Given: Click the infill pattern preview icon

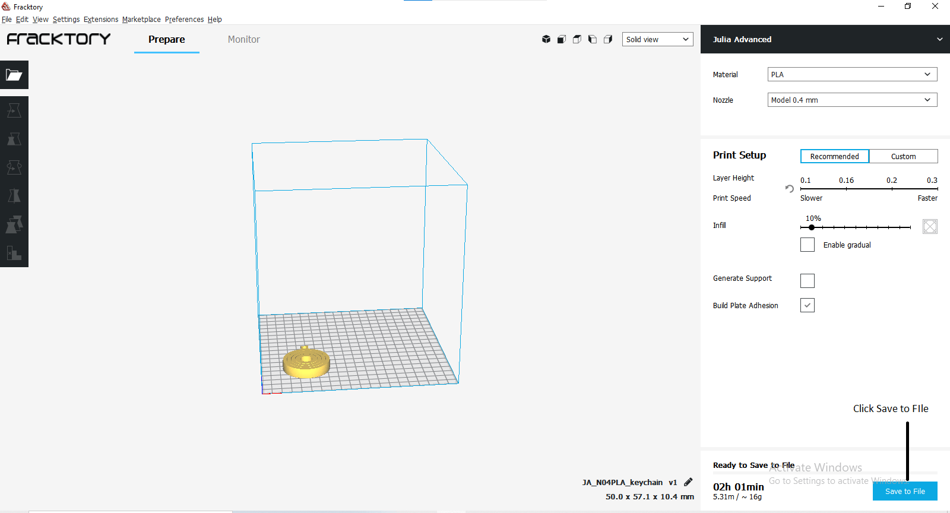Looking at the screenshot, I should (930, 226).
